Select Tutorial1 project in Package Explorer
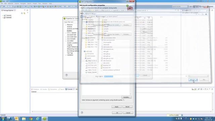Image resolution: width=215 pixels, height=121 pixels. tap(9, 15)
